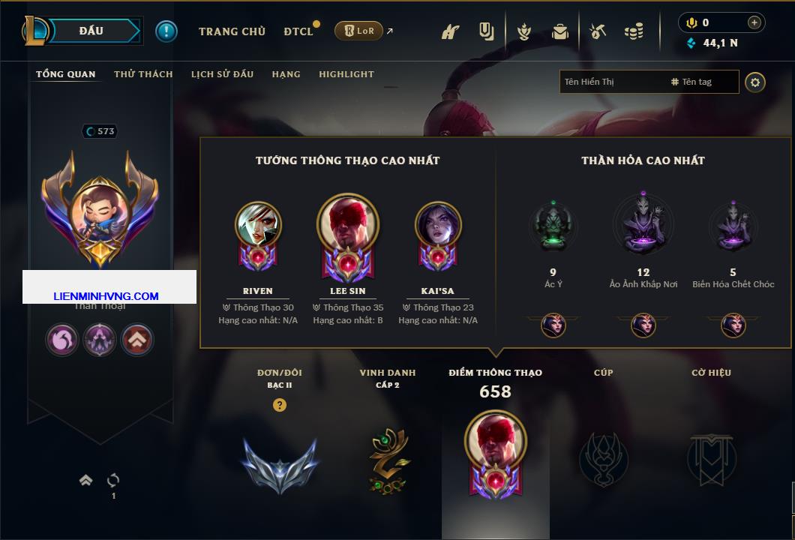Image resolution: width=795 pixels, height=540 pixels.
Task: Click the plus button to add RP
Action: click(754, 22)
